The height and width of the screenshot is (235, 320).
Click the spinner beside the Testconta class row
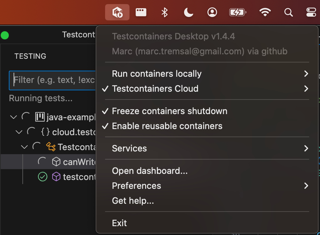point(37,146)
